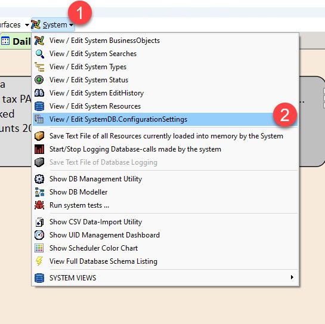Expand the SYSTEM VIEWS submenu arrow

292,277
